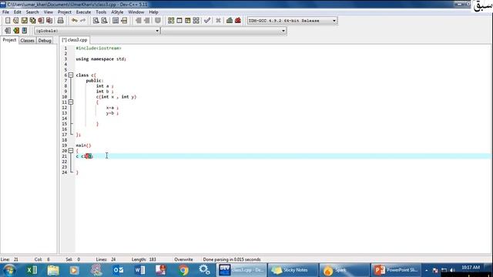Click the first icon left of globals dropdown
Image resolution: width=493 pixels, height=277 pixels.
[x=8, y=31]
